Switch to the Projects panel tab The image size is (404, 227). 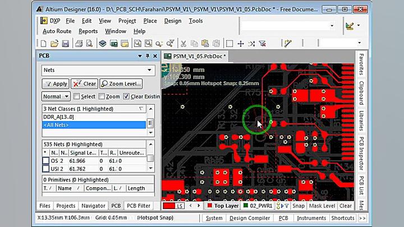[x=66, y=206]
